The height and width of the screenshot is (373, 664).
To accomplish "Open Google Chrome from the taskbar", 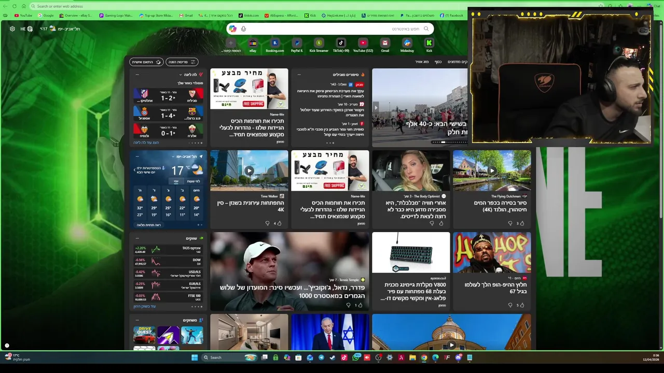I will click(x=424, y=357).
